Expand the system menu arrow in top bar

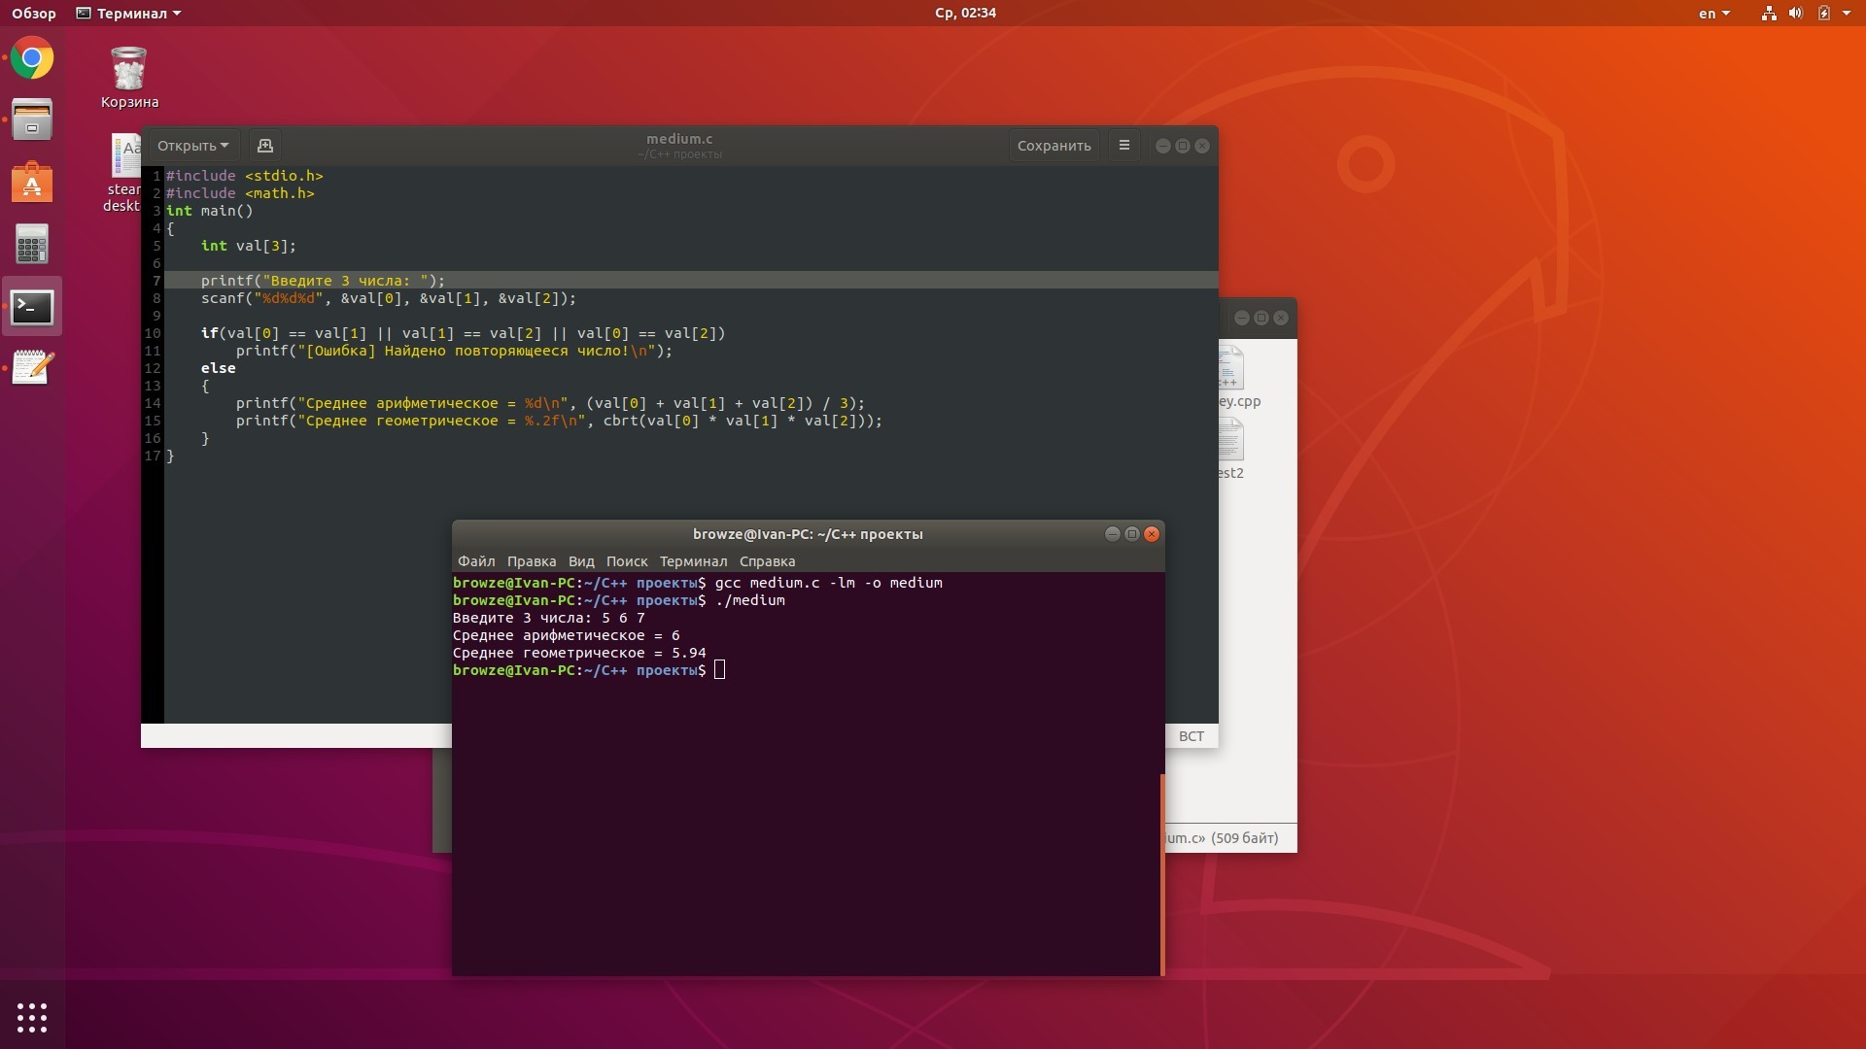point(1847,14)
